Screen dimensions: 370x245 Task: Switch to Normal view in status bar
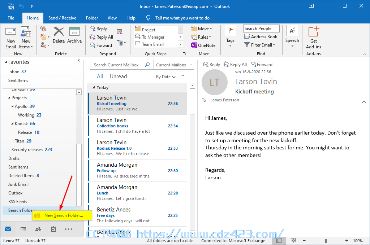[x=279, y=241]
